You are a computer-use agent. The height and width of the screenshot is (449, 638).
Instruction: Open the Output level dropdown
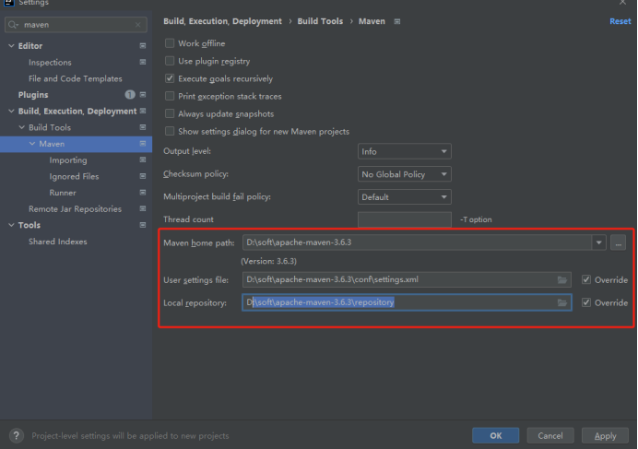(x=405, y=151)
